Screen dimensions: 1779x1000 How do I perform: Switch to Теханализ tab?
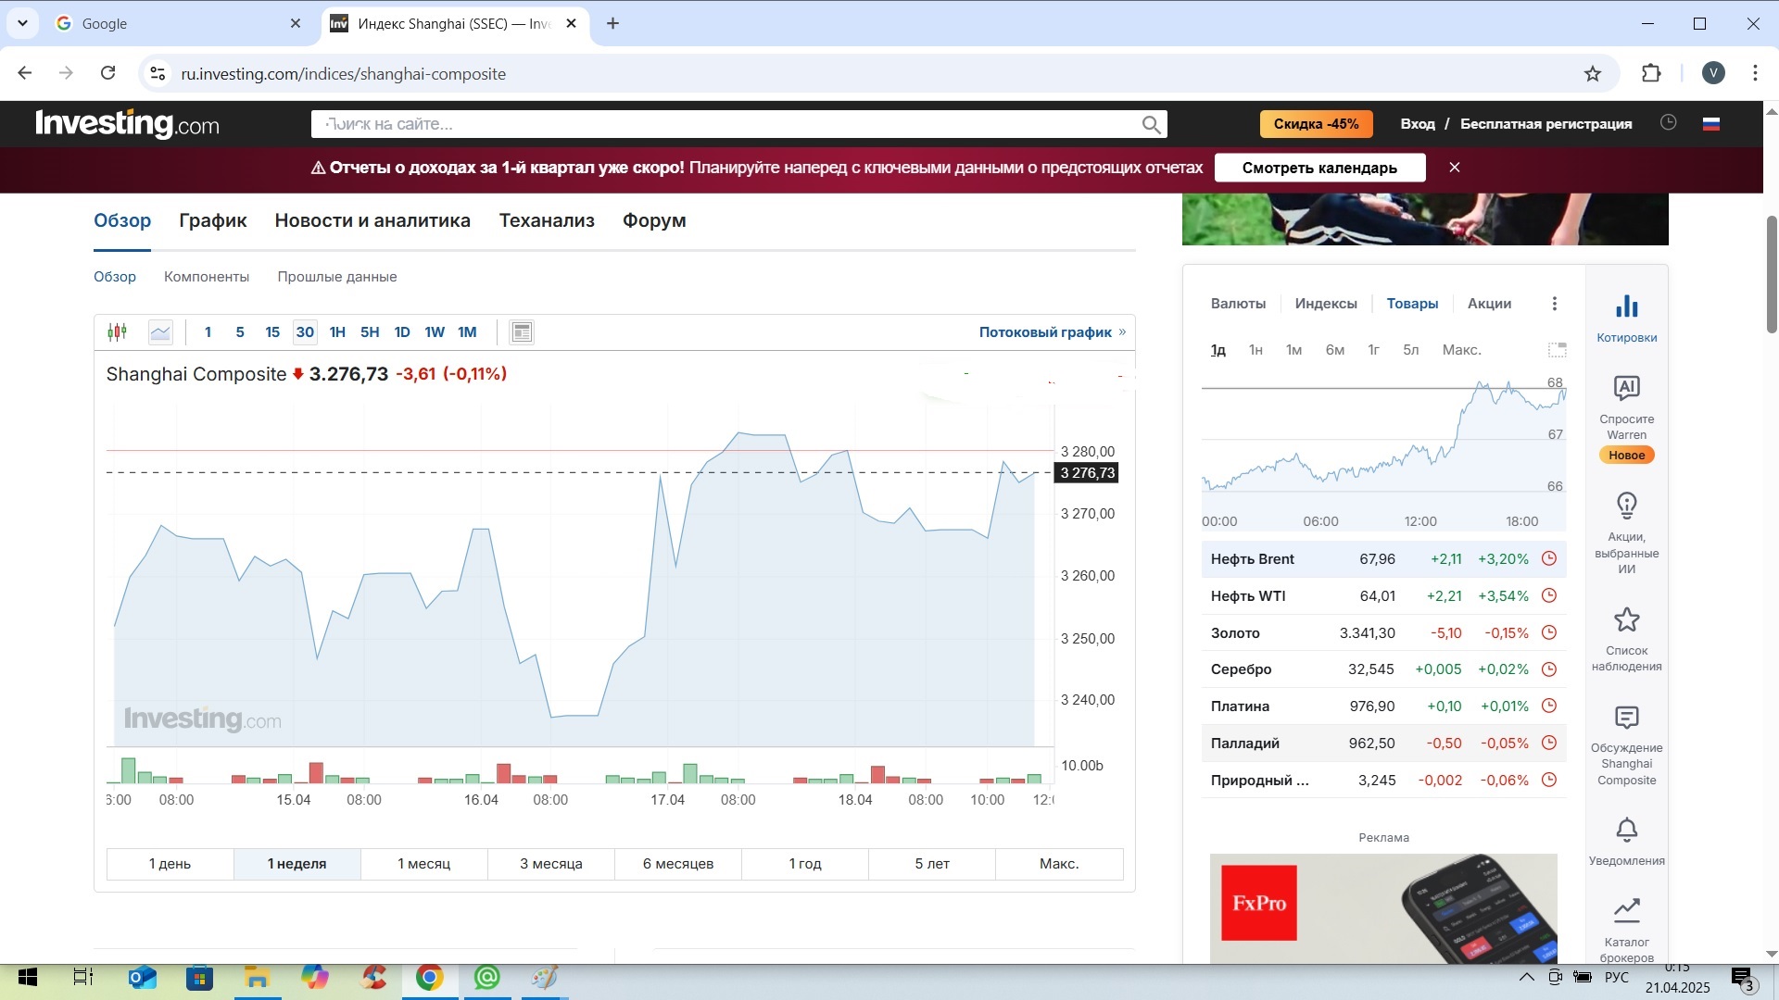[x=547, y=220]
